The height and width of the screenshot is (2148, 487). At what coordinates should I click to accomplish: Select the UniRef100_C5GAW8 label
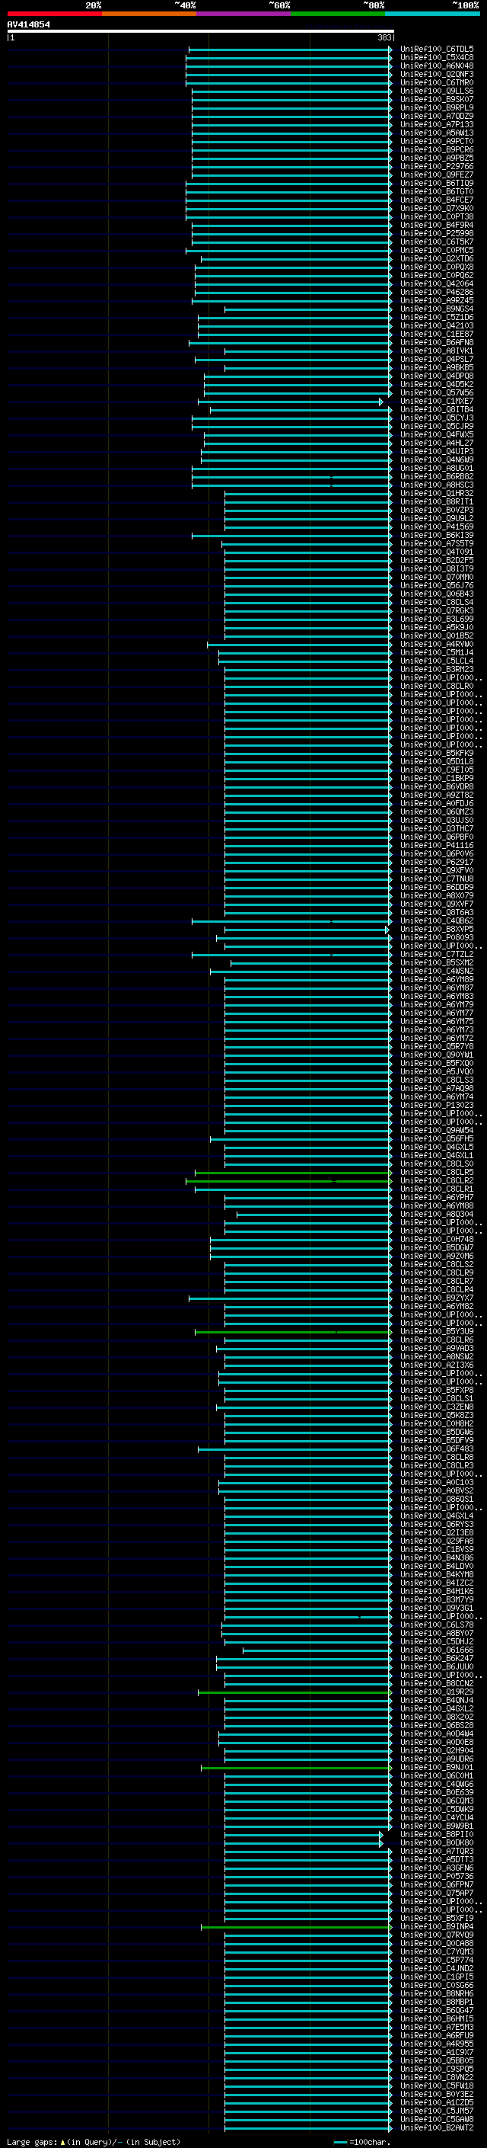coord(436,2120)
